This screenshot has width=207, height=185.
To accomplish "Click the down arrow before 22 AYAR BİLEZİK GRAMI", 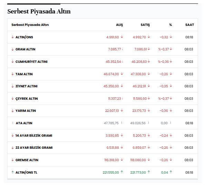I will point(12,148).
